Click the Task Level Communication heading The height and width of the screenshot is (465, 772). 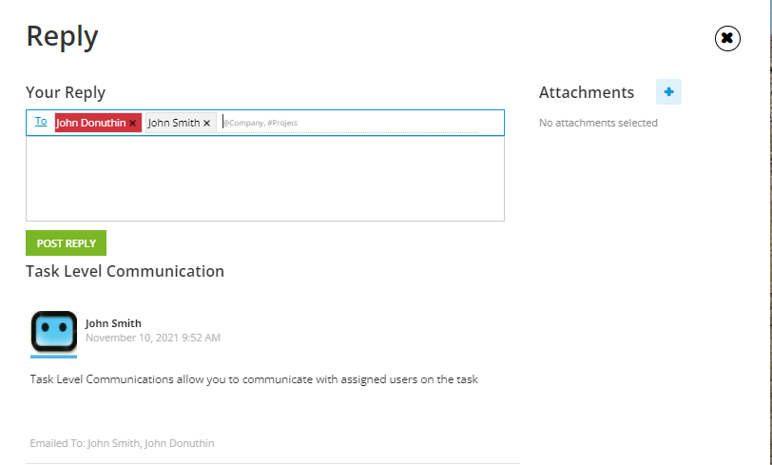click(125, 271)
